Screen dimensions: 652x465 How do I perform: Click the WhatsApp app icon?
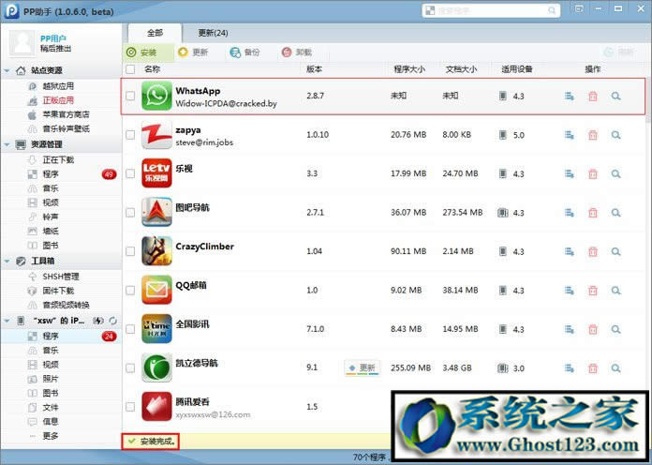[156, 96]
